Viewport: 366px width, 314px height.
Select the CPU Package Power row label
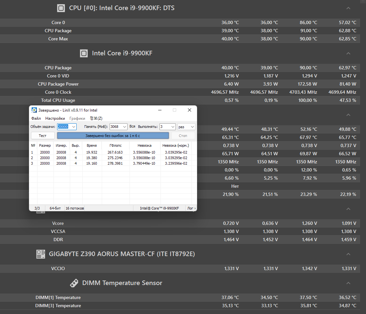[x=58, y=84]
